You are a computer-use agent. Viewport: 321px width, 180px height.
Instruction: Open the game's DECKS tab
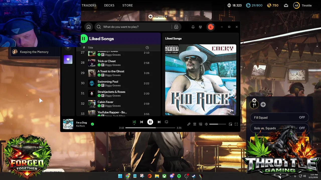tap(109, 5)
